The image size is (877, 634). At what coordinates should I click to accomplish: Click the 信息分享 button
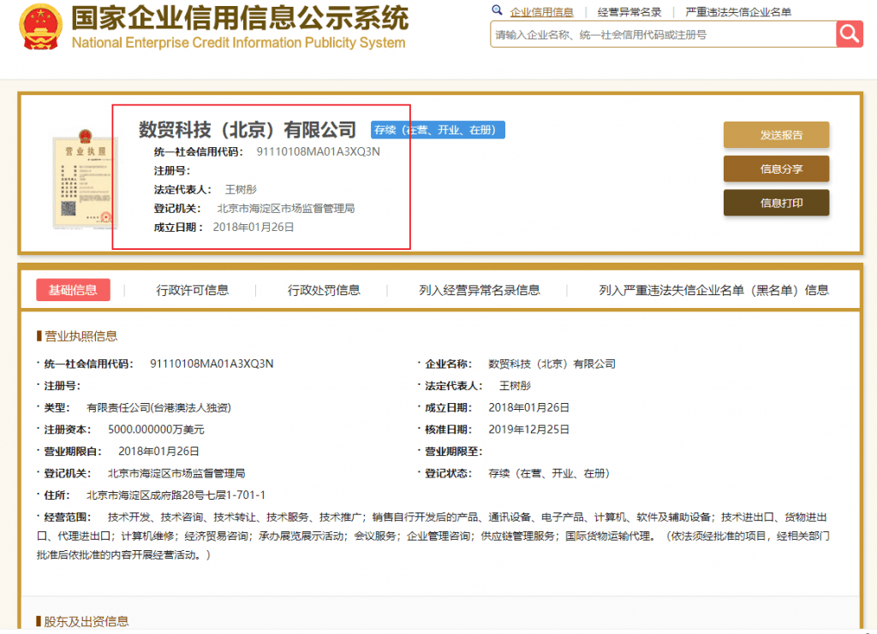point(776,169)
